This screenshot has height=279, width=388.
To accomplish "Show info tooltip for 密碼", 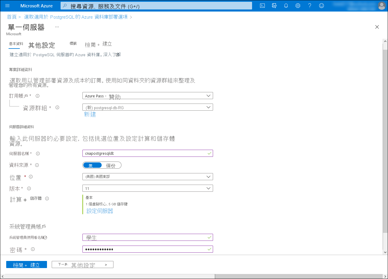I will (33, 249).
